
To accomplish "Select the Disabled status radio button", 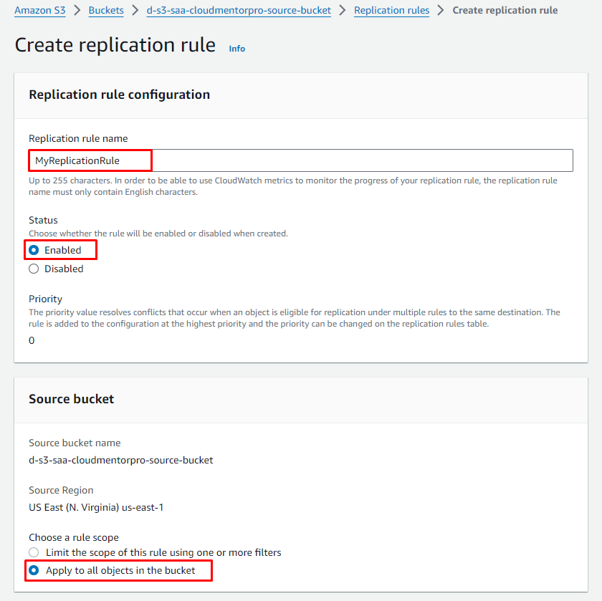I will point(34,269).
